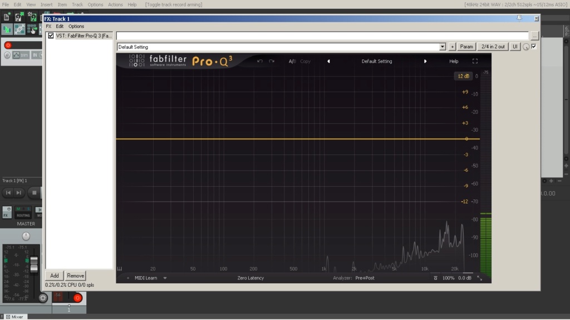Click the Stop transport button
Image resolution: width=570 pixels, height=320 pixels.
[34, 193]
